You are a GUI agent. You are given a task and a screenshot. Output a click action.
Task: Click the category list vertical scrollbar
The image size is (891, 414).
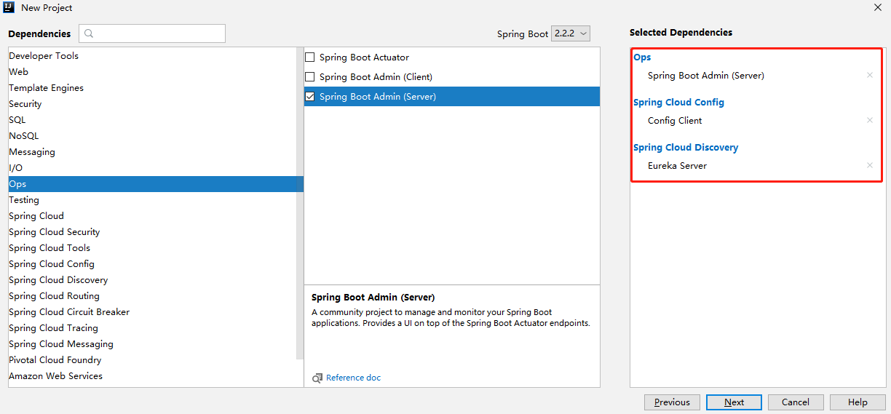coord(299,204)
